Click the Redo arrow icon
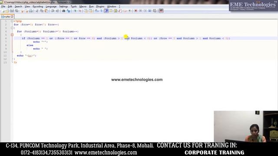The height and width of the screenshot is (156, 278). coord(57,11)
